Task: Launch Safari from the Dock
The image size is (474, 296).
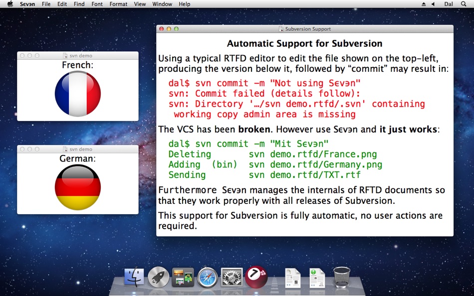Action: [208, 277]
